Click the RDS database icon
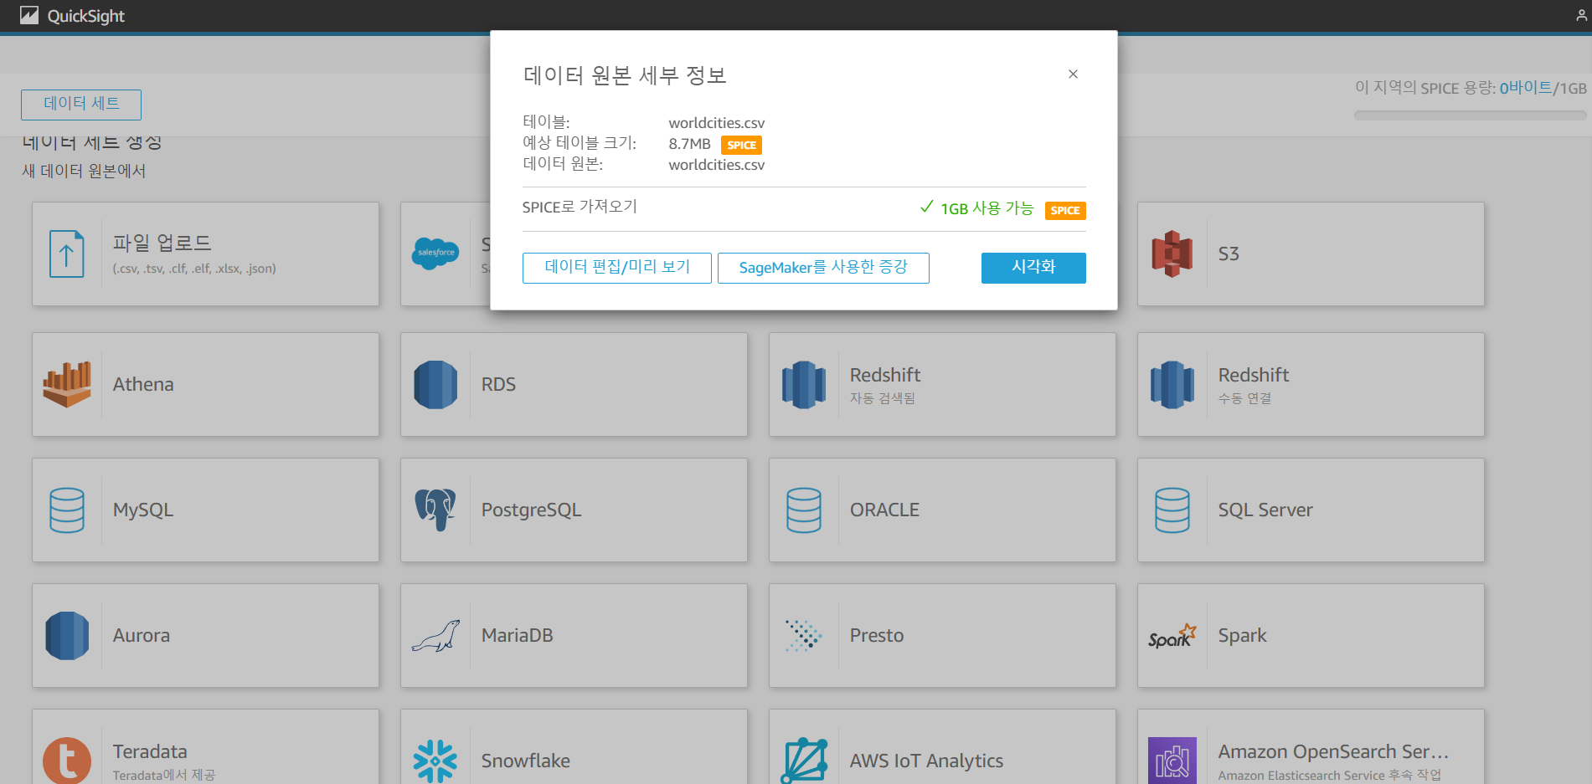 point(435,385)
